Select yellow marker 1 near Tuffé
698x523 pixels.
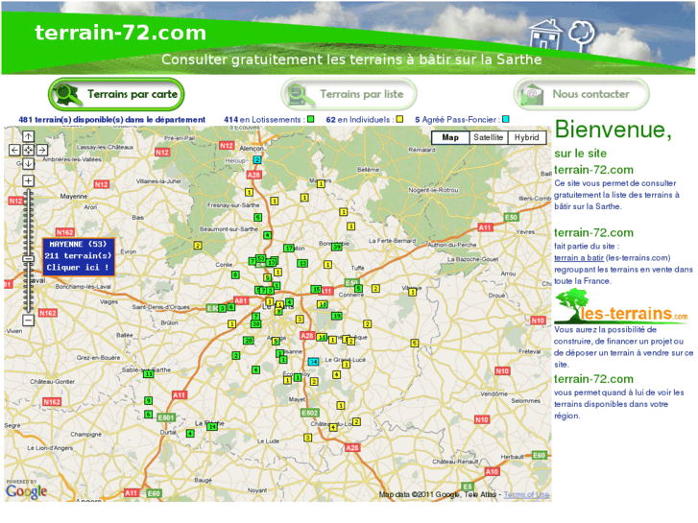(327, 265)
